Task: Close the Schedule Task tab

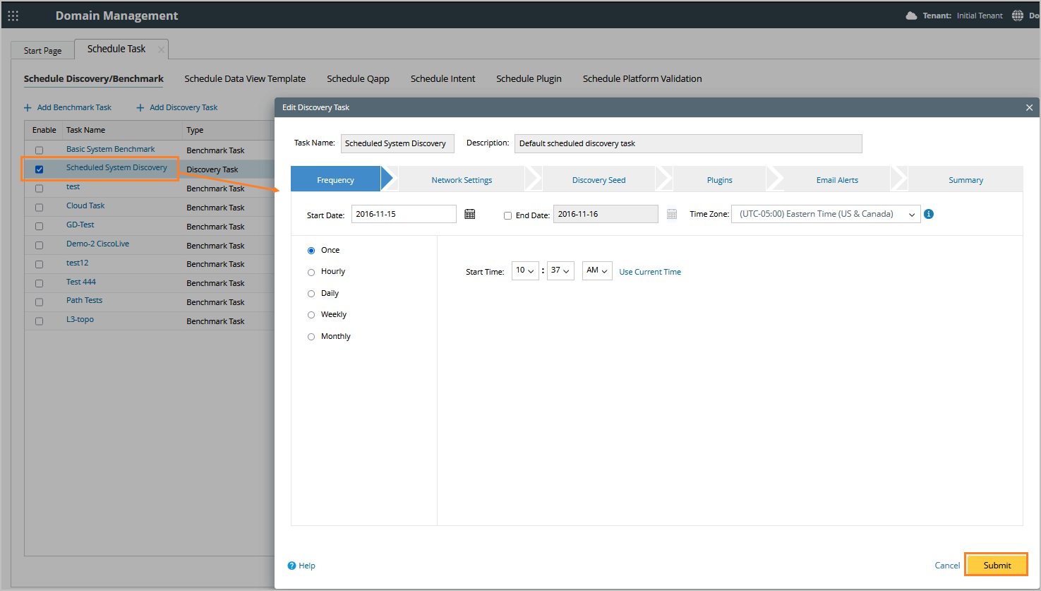Action: [161, 49]
